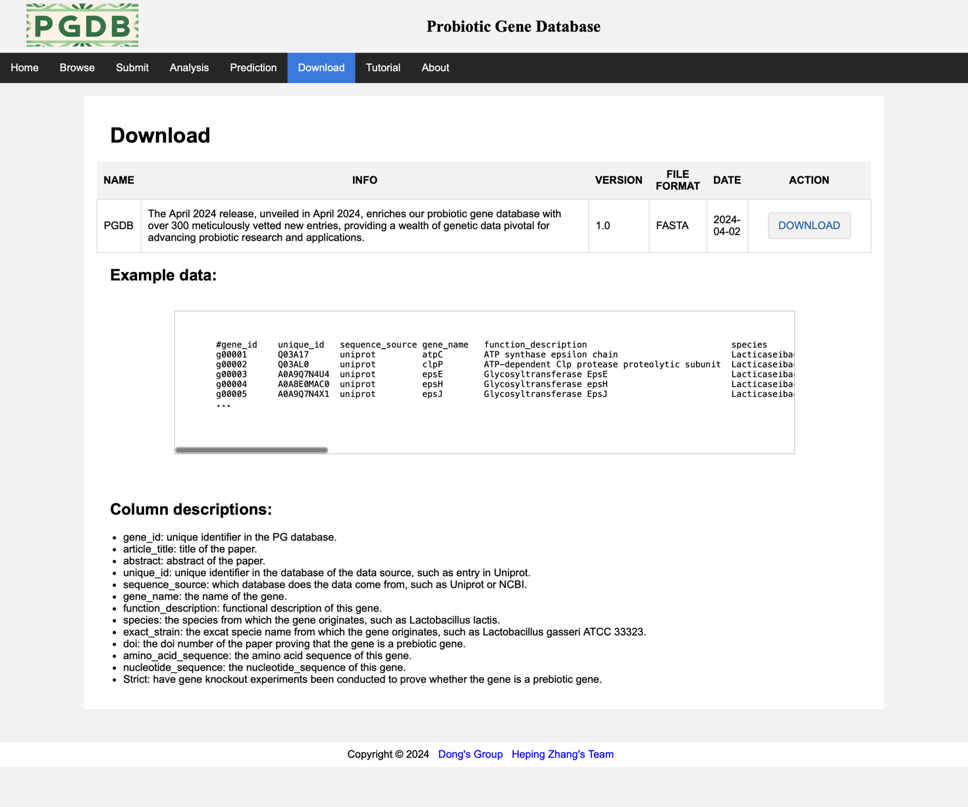Navigate to the Analysis page
The image size is (968, 807).
189,68
